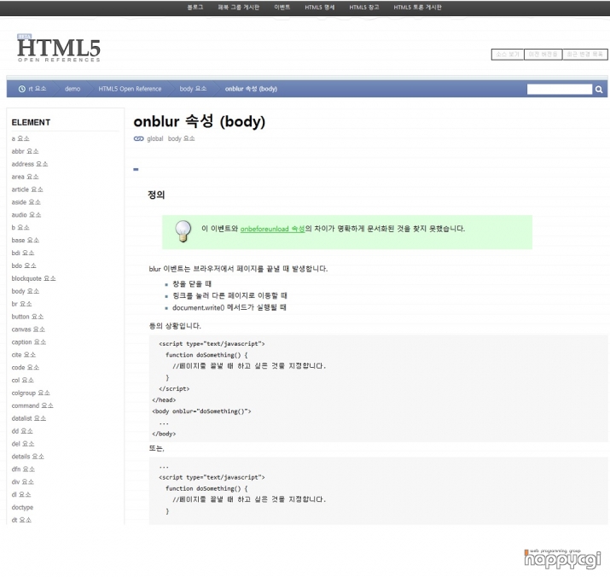Open 'abbr 요소' in the sidebar
Image resolution: width=610 pixels, height=577 pixels.
click(26, 151)
